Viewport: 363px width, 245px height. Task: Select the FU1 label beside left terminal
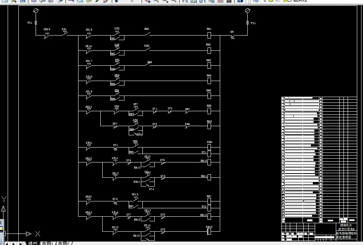point(30,23)
